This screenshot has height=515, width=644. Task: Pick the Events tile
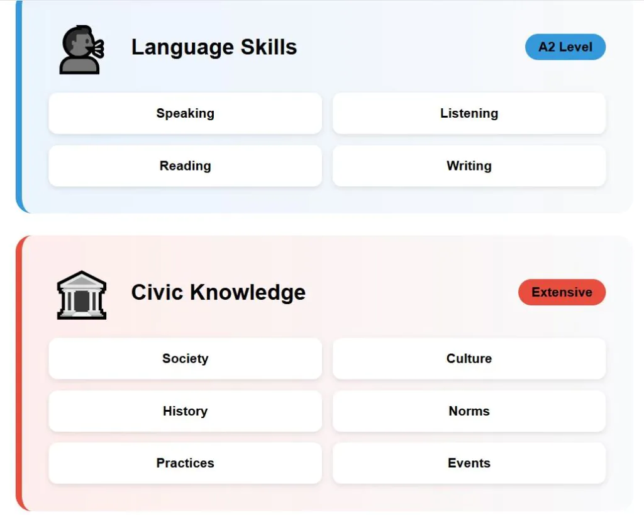tap(469, 463)
